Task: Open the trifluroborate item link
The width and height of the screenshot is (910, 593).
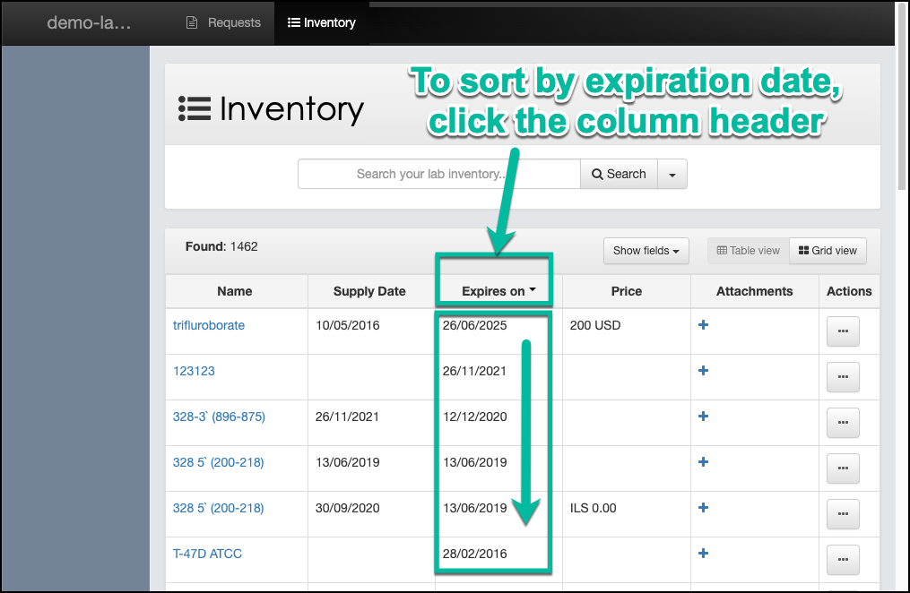Action: tap(208, 325)
